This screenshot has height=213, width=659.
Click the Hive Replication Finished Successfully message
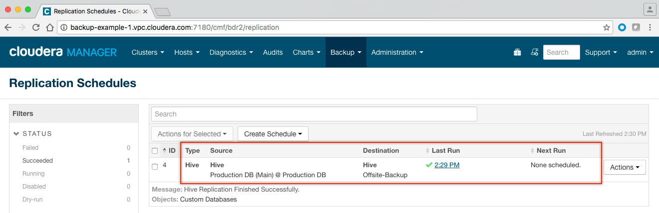(242, 190)
